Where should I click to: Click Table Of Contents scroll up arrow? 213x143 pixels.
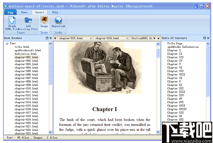click(x=208, y=44)
